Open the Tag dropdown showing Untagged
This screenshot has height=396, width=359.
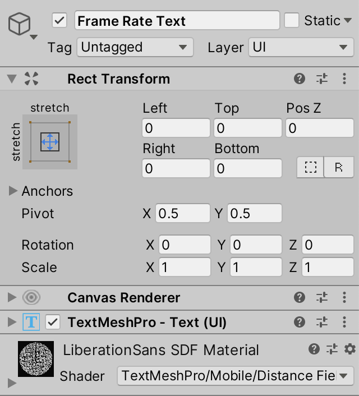[x=135, y=47]
